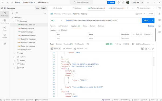
Task: Open the GET method dropdown
Action: (x=57, y=20)
